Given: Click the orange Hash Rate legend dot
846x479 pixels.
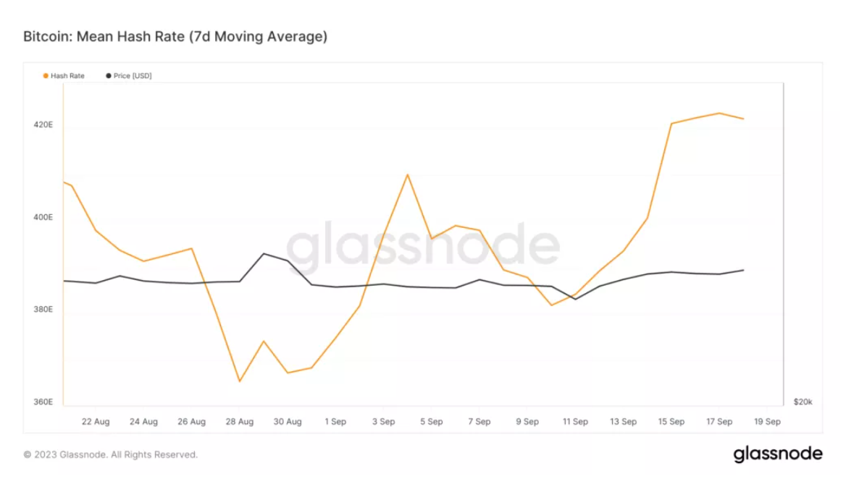Looking at the screenshot, I should tap(46, 76).
